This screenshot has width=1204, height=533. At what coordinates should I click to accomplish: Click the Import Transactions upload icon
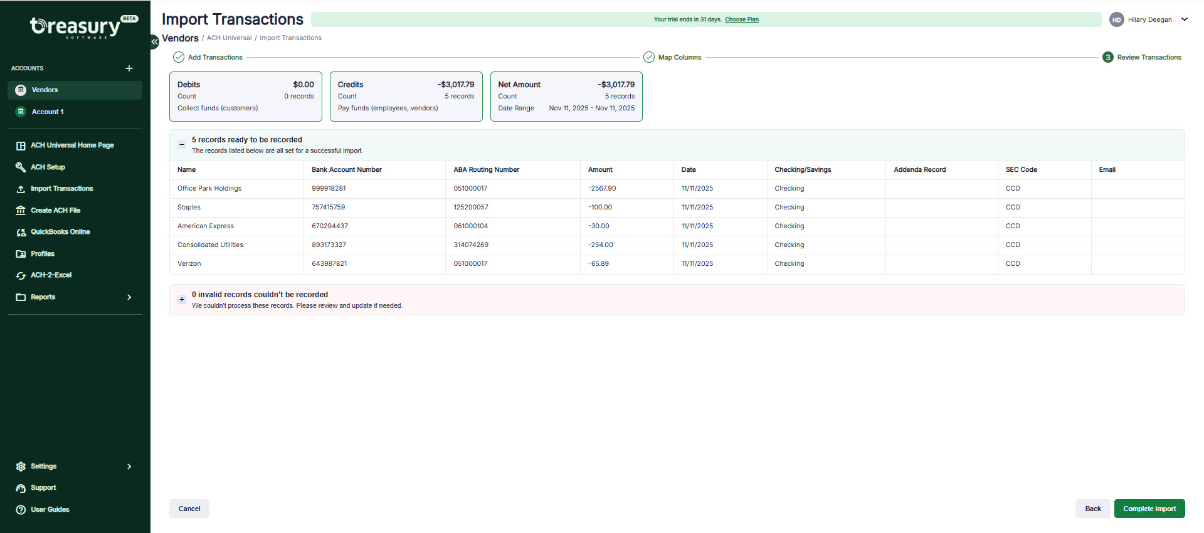click(x=21, y=189)
